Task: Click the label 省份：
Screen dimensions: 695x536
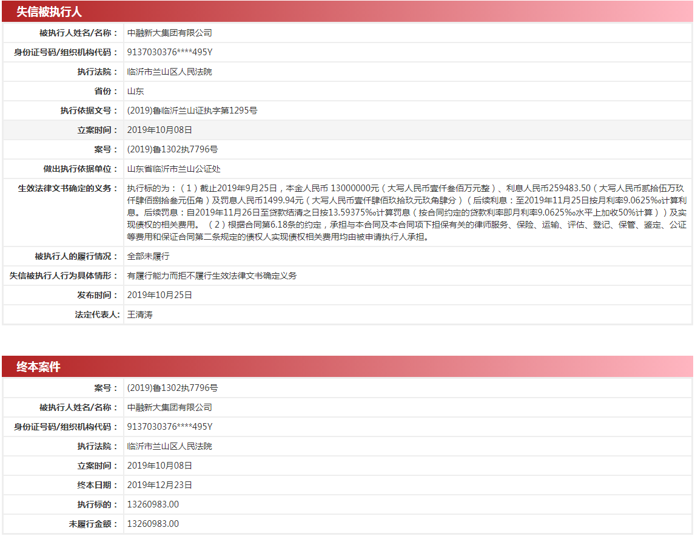Action: [107, 92]
